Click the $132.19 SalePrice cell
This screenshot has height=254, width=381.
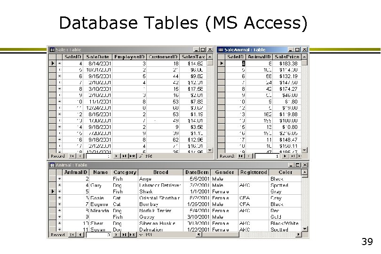pos(287,76)
